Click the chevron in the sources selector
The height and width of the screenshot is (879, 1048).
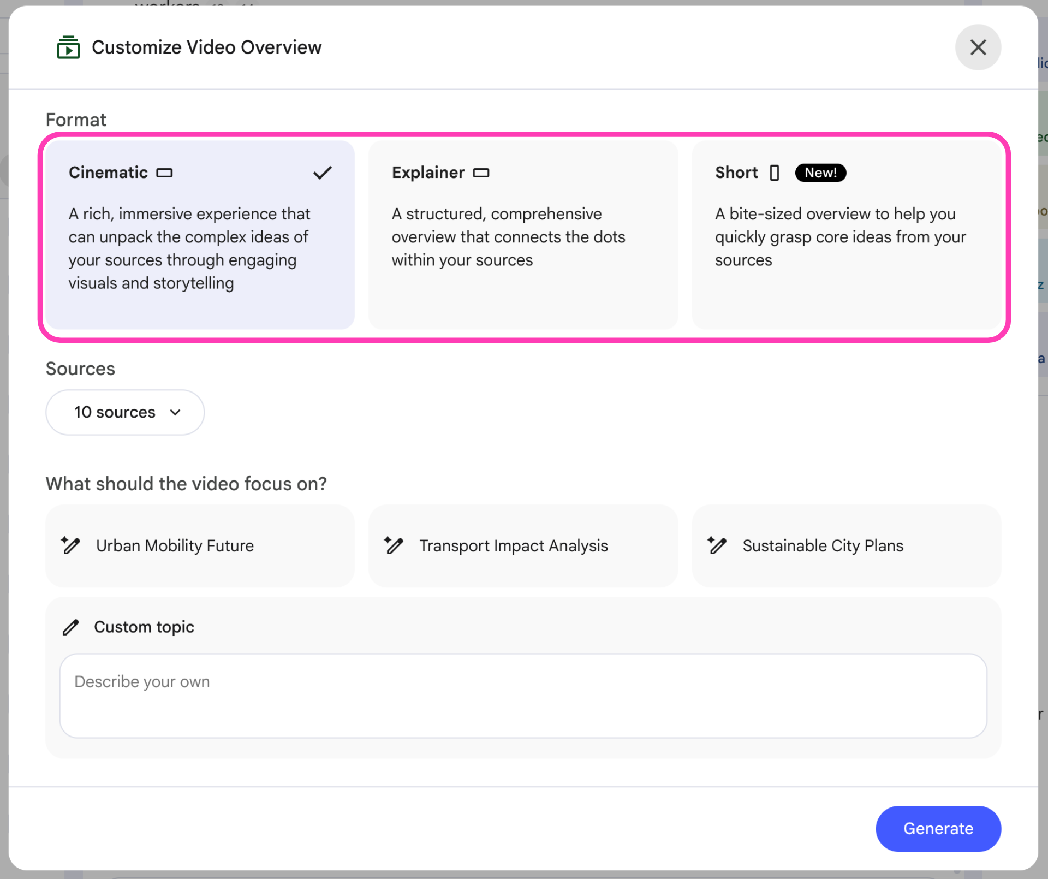(x=175, y=412)
